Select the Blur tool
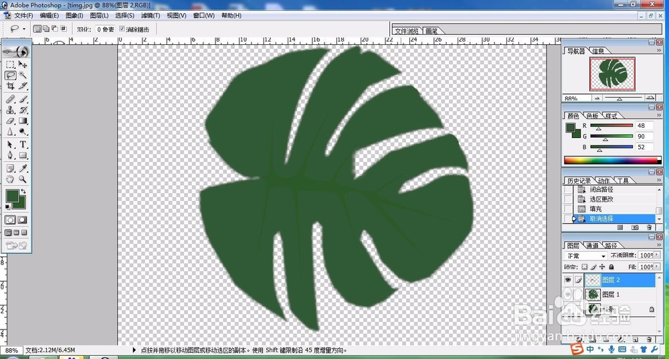 coord(10,132)
